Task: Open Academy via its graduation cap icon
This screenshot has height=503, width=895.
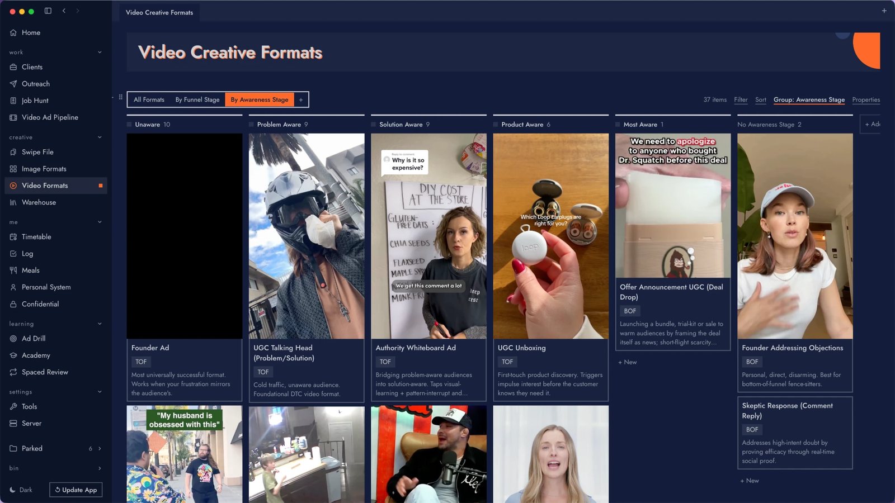Action: [x=13, y=355]
